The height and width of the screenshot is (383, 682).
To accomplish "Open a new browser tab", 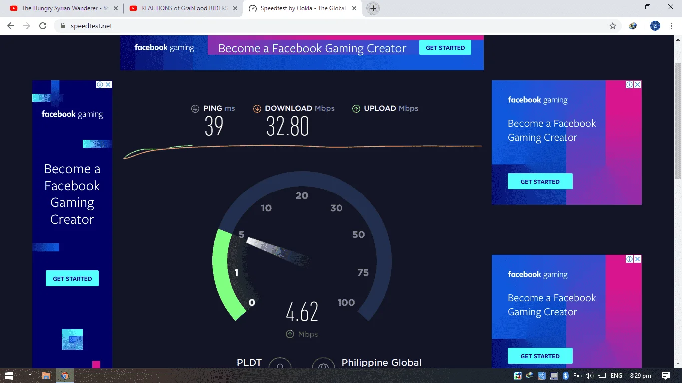I will [x=373, y=8].
